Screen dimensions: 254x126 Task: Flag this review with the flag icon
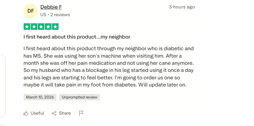pyautogui.click(x=81, y=113)
